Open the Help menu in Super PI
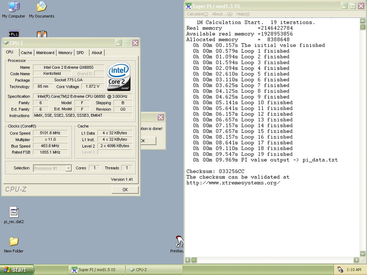The image size is (367, 275). click(x=243, y=14)
